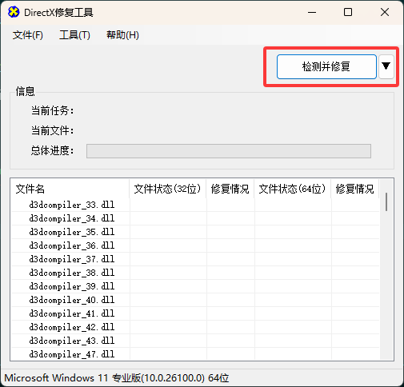Click the first 修复情况 column header
Image resolution: width=404 pixels, height=387 pixels.
pyautogui.click(x=230, y=189)
